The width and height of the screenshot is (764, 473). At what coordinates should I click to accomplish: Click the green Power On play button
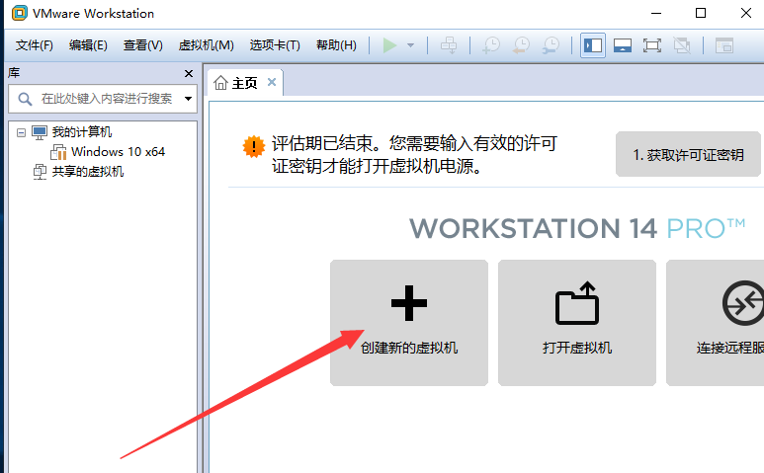[x=390, y=45]
